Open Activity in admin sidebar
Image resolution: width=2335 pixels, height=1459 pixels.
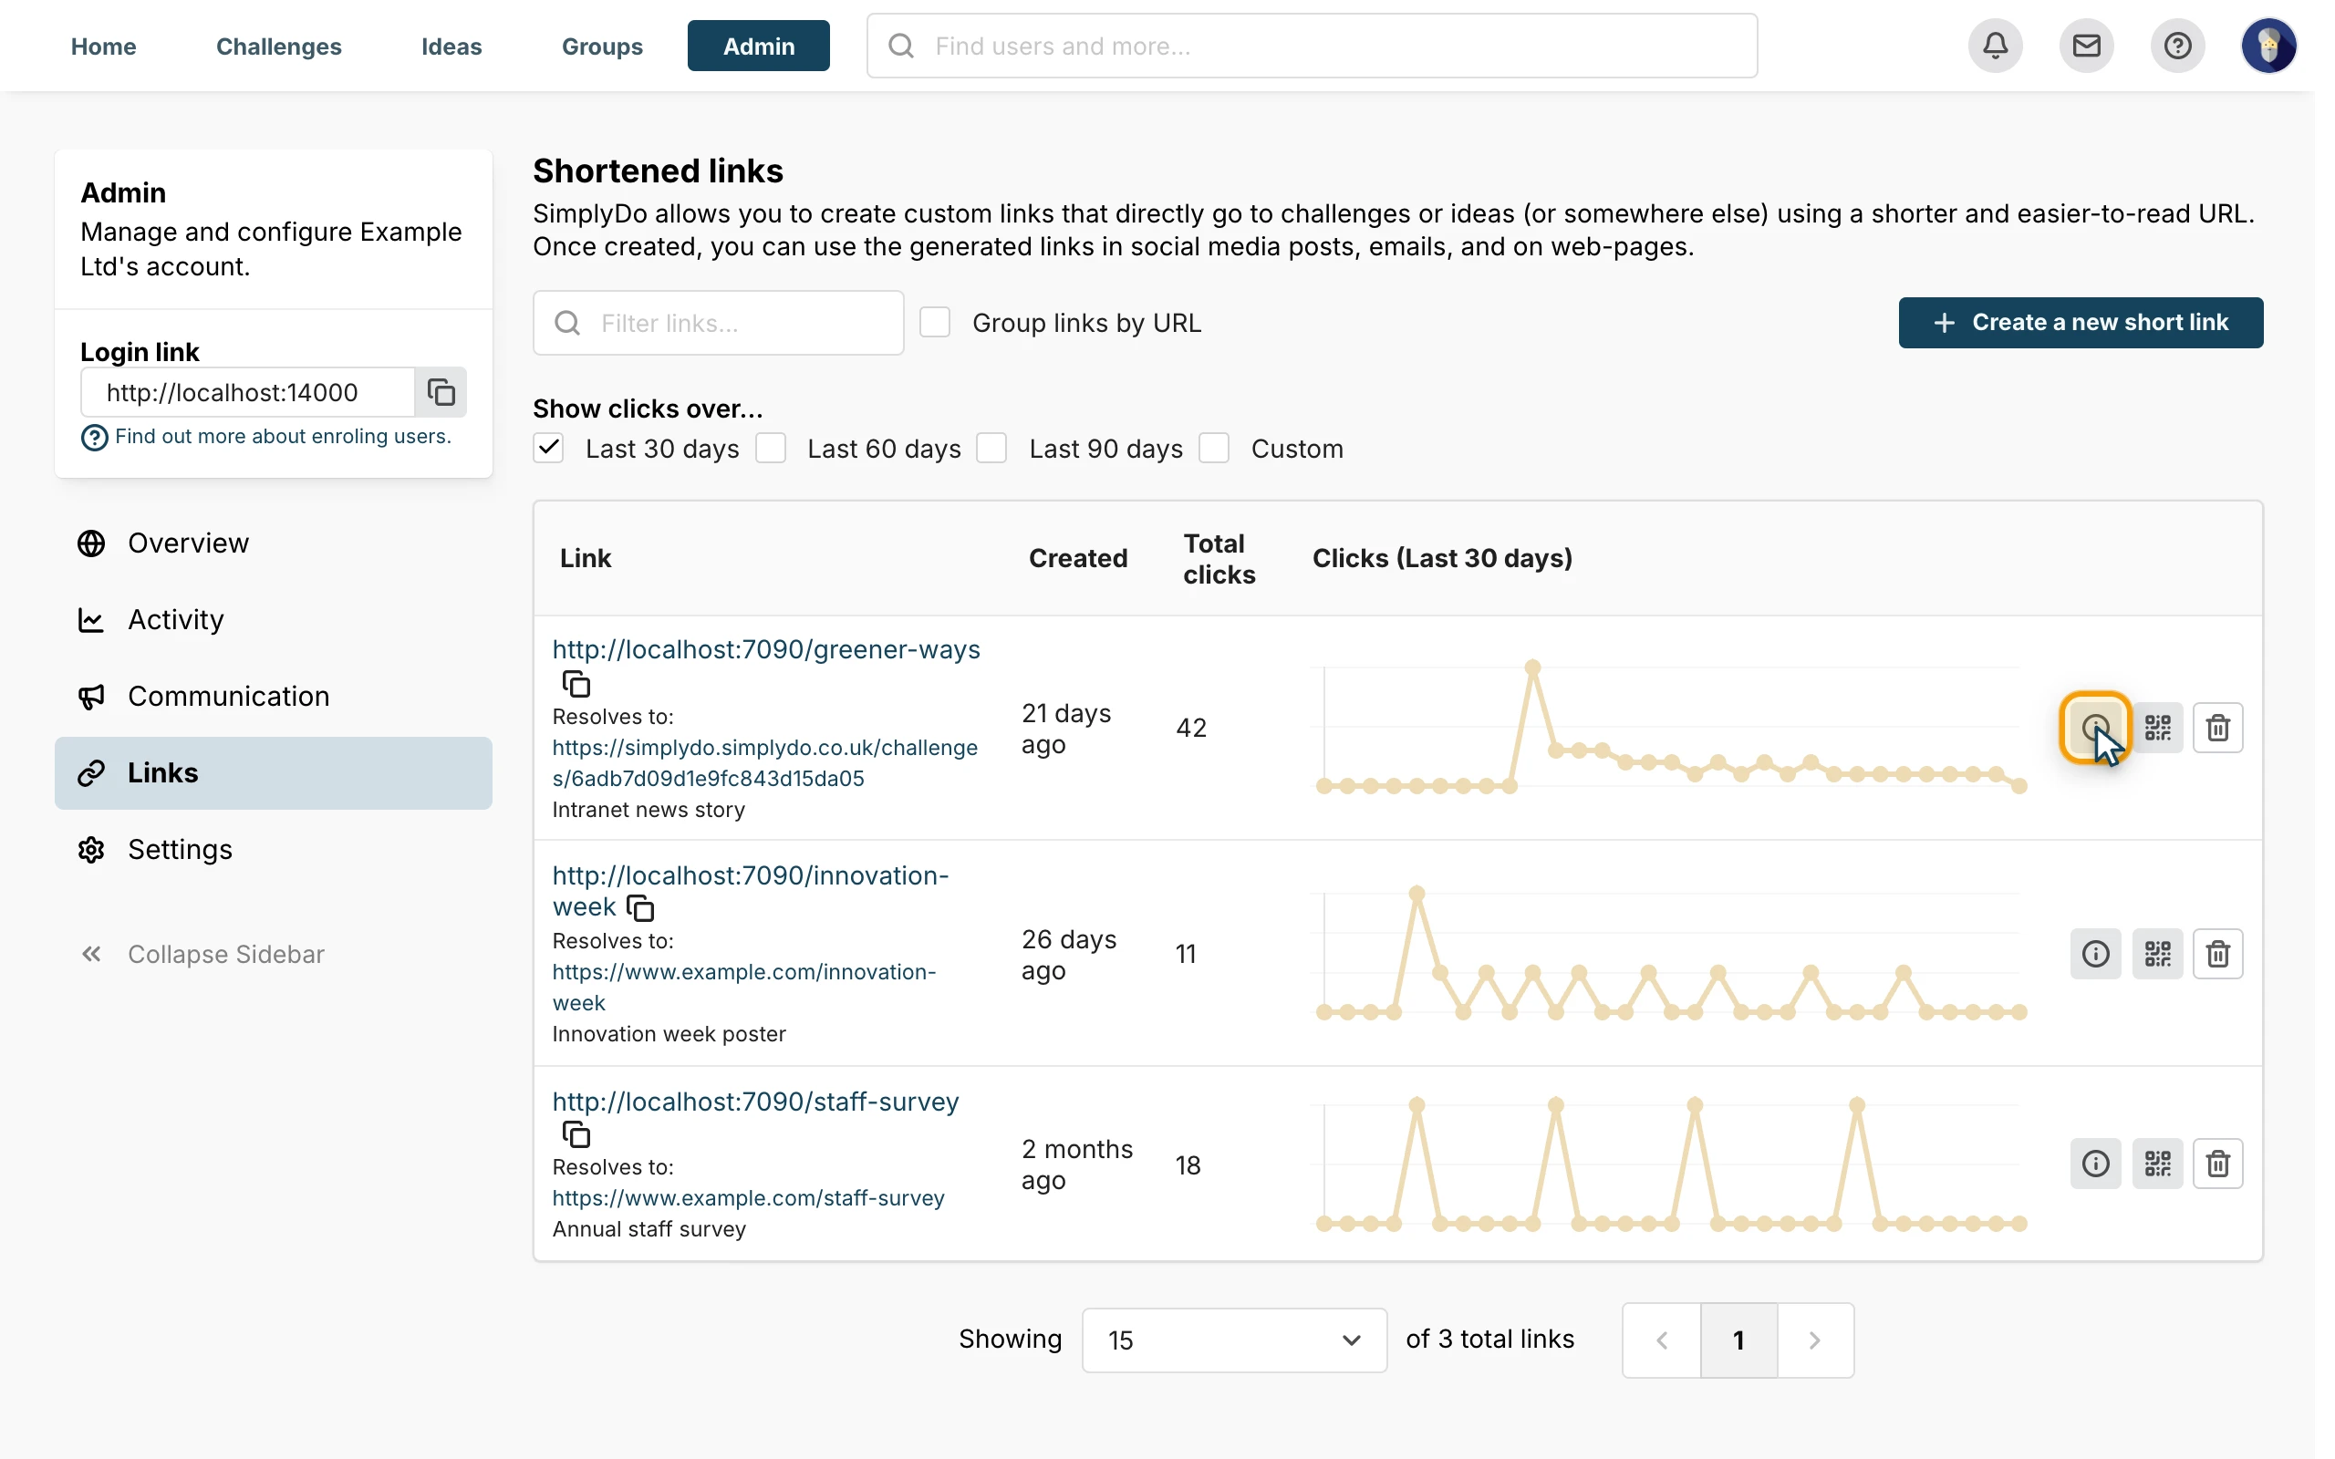coord(273,619)
